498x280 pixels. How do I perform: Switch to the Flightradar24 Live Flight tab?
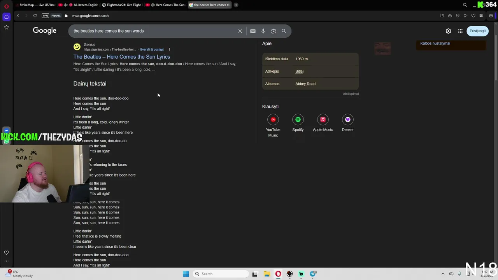122,5
